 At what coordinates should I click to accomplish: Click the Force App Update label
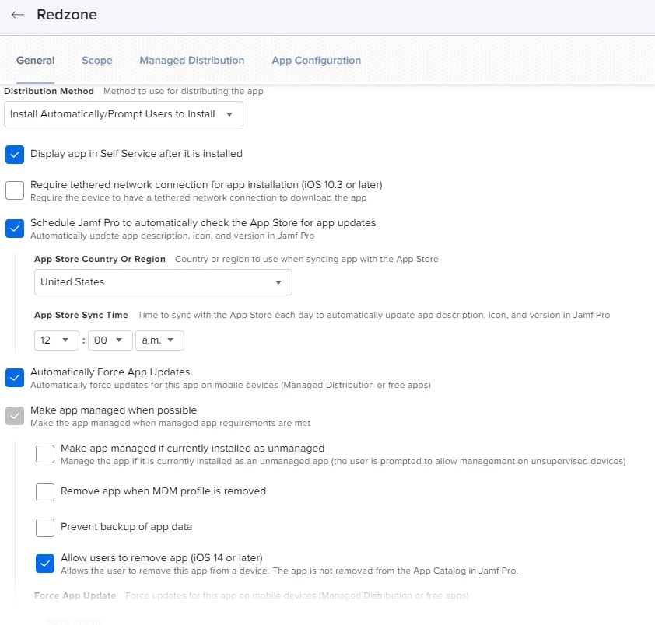coord(75,595)
